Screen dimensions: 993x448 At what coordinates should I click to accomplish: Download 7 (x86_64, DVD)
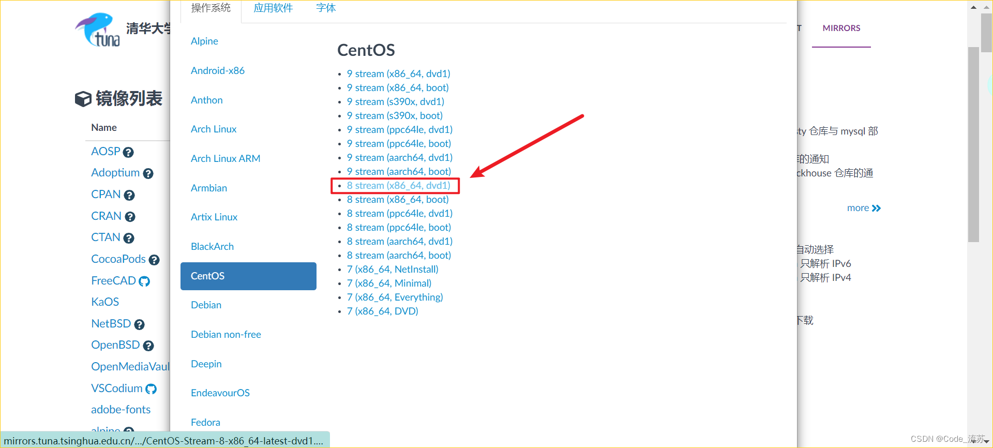click(x=383, y=311)
